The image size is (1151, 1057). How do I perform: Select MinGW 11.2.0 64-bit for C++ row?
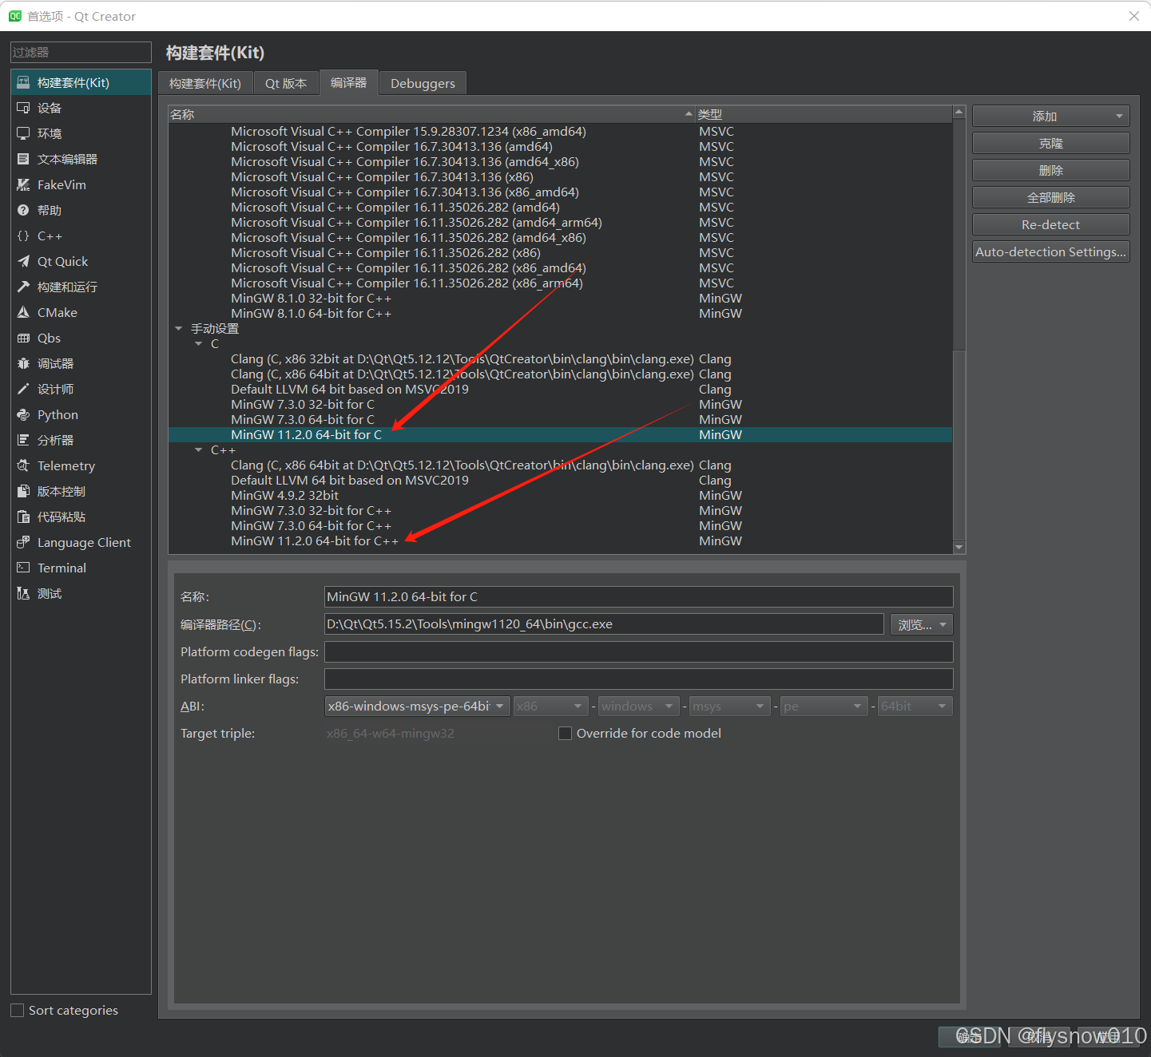pyautogui.click(x=560, y=541)
